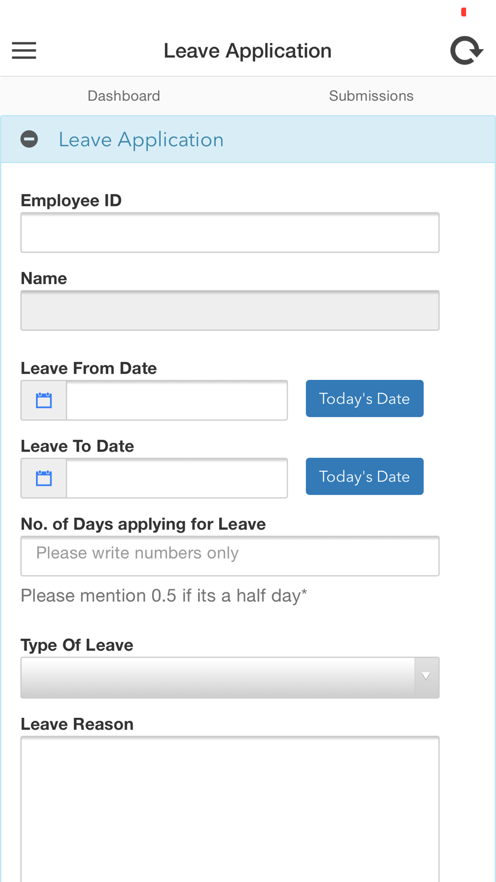Screen dimensions: 496x882
Task: Click the Leave Application section header title
Action: tap(141, 139)
